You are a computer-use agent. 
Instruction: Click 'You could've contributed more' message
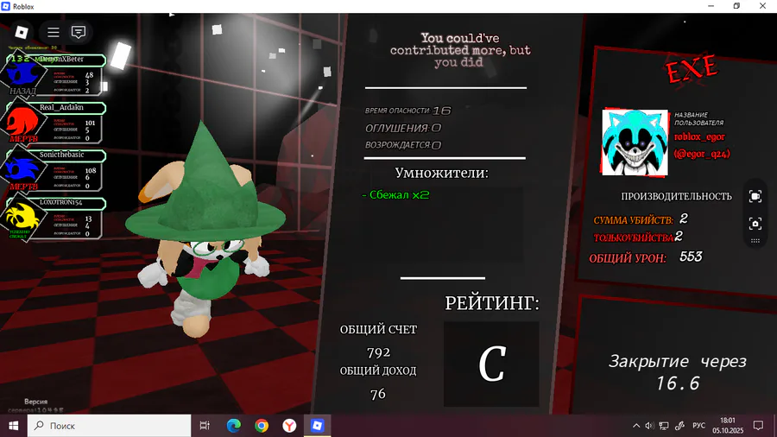click(460, 50)
